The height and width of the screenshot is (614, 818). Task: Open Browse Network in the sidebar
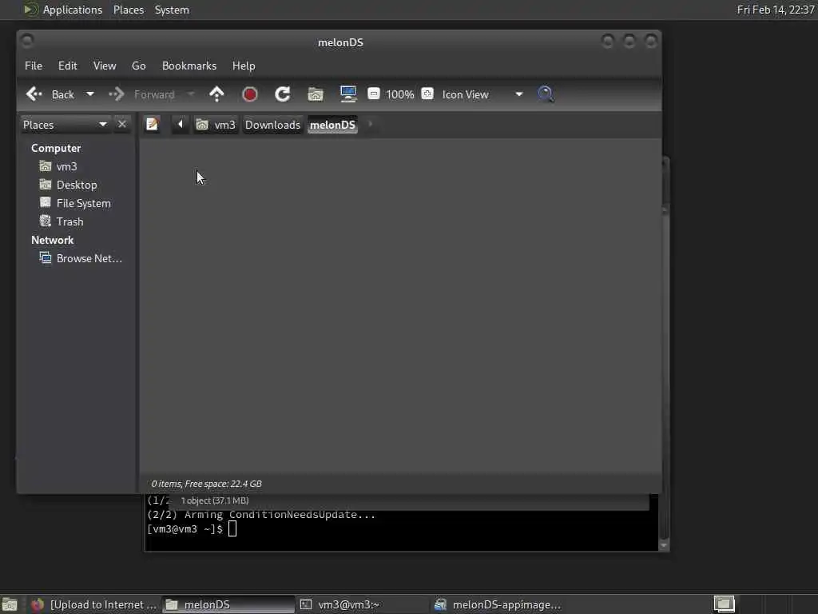81,258
